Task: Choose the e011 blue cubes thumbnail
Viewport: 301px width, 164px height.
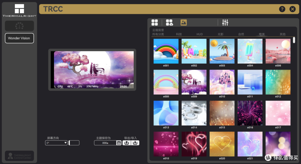Action: 250,82
